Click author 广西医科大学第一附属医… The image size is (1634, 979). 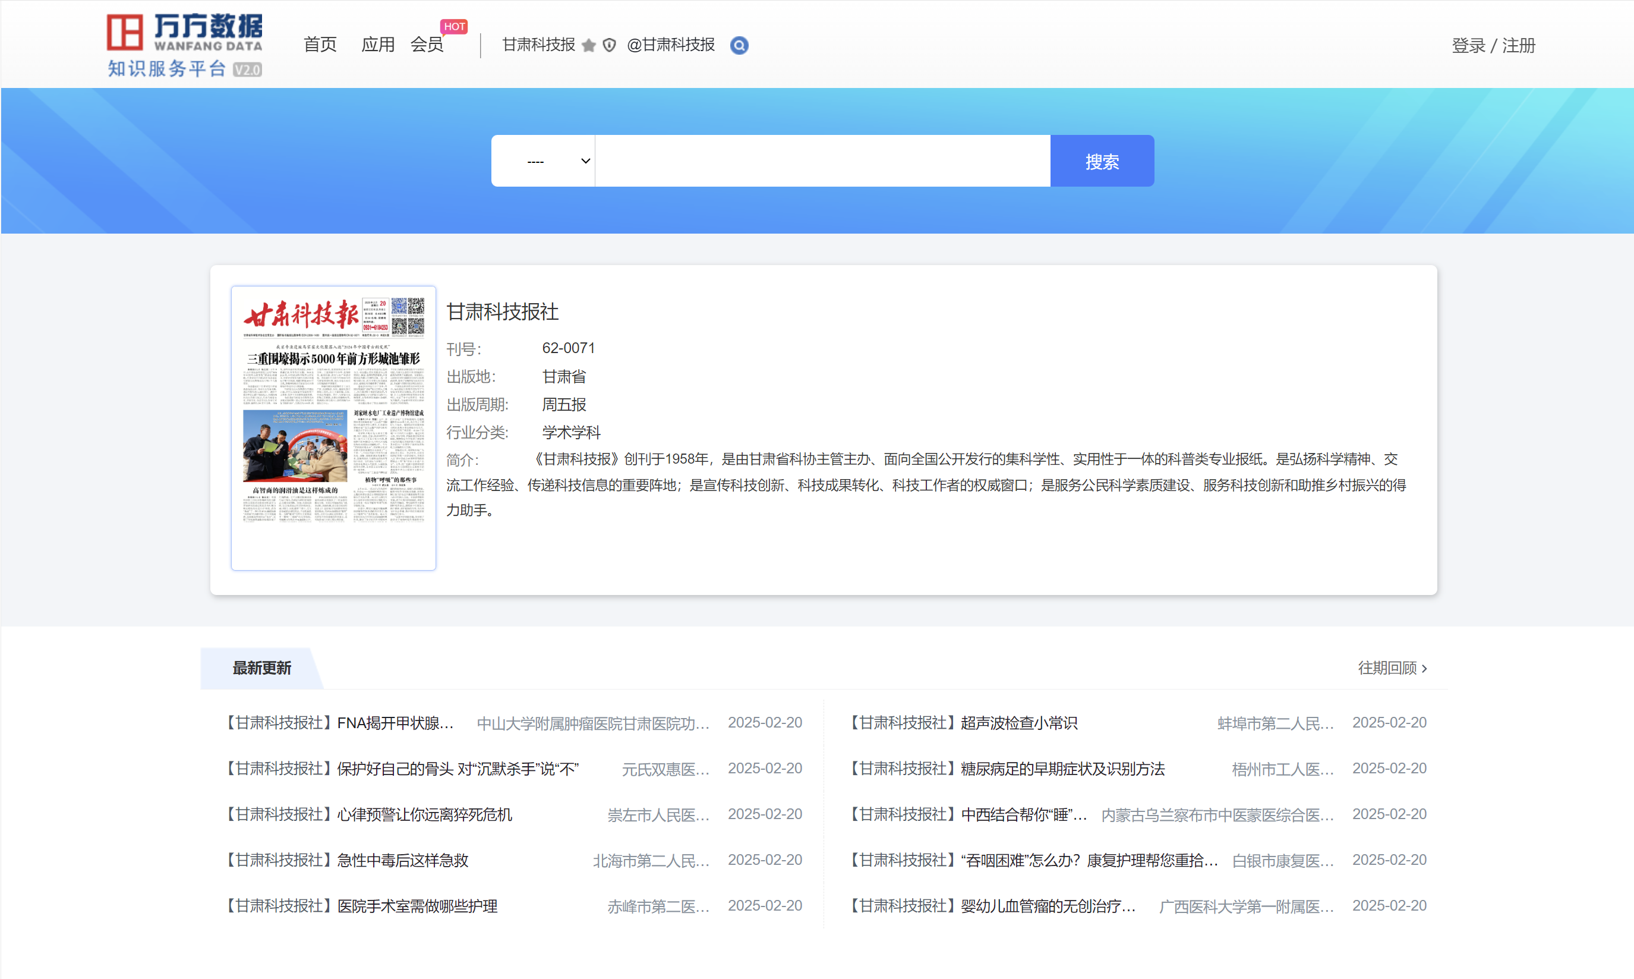pos(1246,906)
